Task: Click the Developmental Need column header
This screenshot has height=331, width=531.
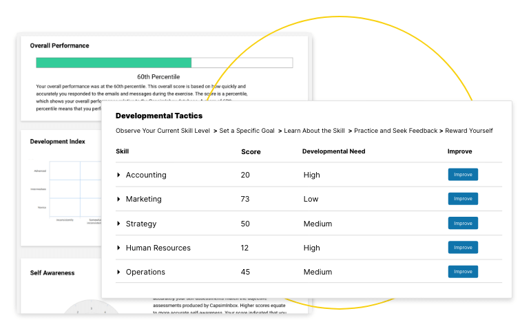Action: [333, 151]
